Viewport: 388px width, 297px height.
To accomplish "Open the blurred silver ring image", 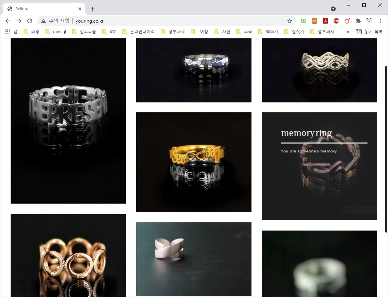I will tap(320, 263).
